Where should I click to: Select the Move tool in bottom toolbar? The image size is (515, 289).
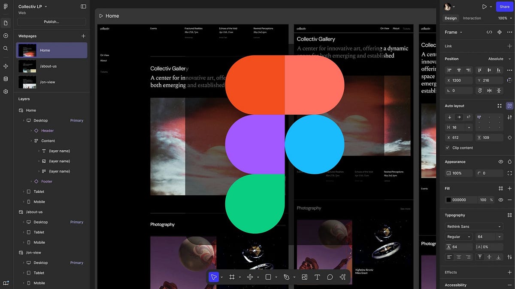213,277
